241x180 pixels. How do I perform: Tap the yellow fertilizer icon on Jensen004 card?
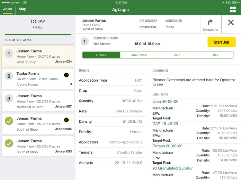click(67, 120)
